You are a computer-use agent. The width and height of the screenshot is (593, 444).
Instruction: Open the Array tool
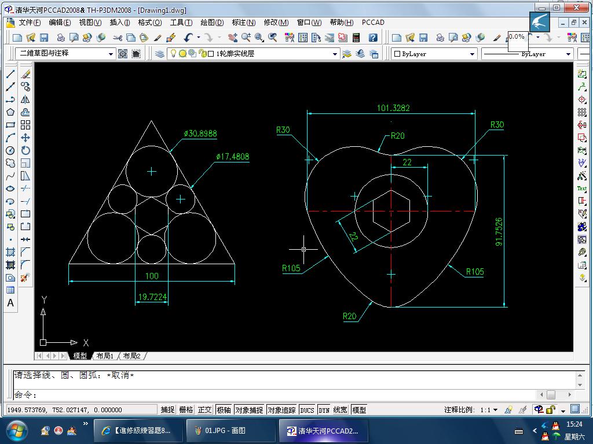click(x=25, y=125)
